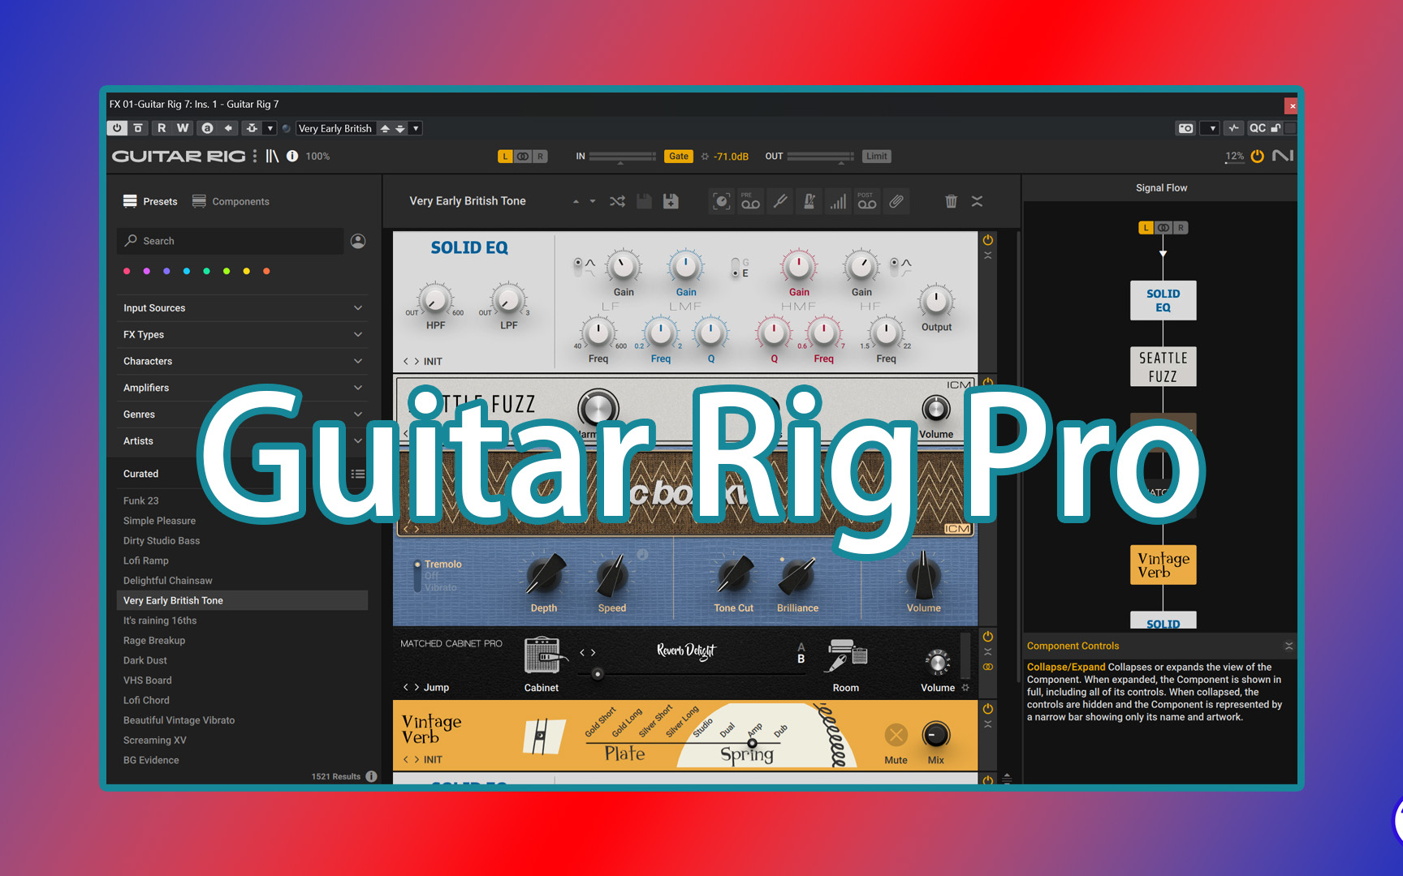The height and width of the screenshot is (876, 1403).
Task: Expand the Genres category
Action: point(242,414)
